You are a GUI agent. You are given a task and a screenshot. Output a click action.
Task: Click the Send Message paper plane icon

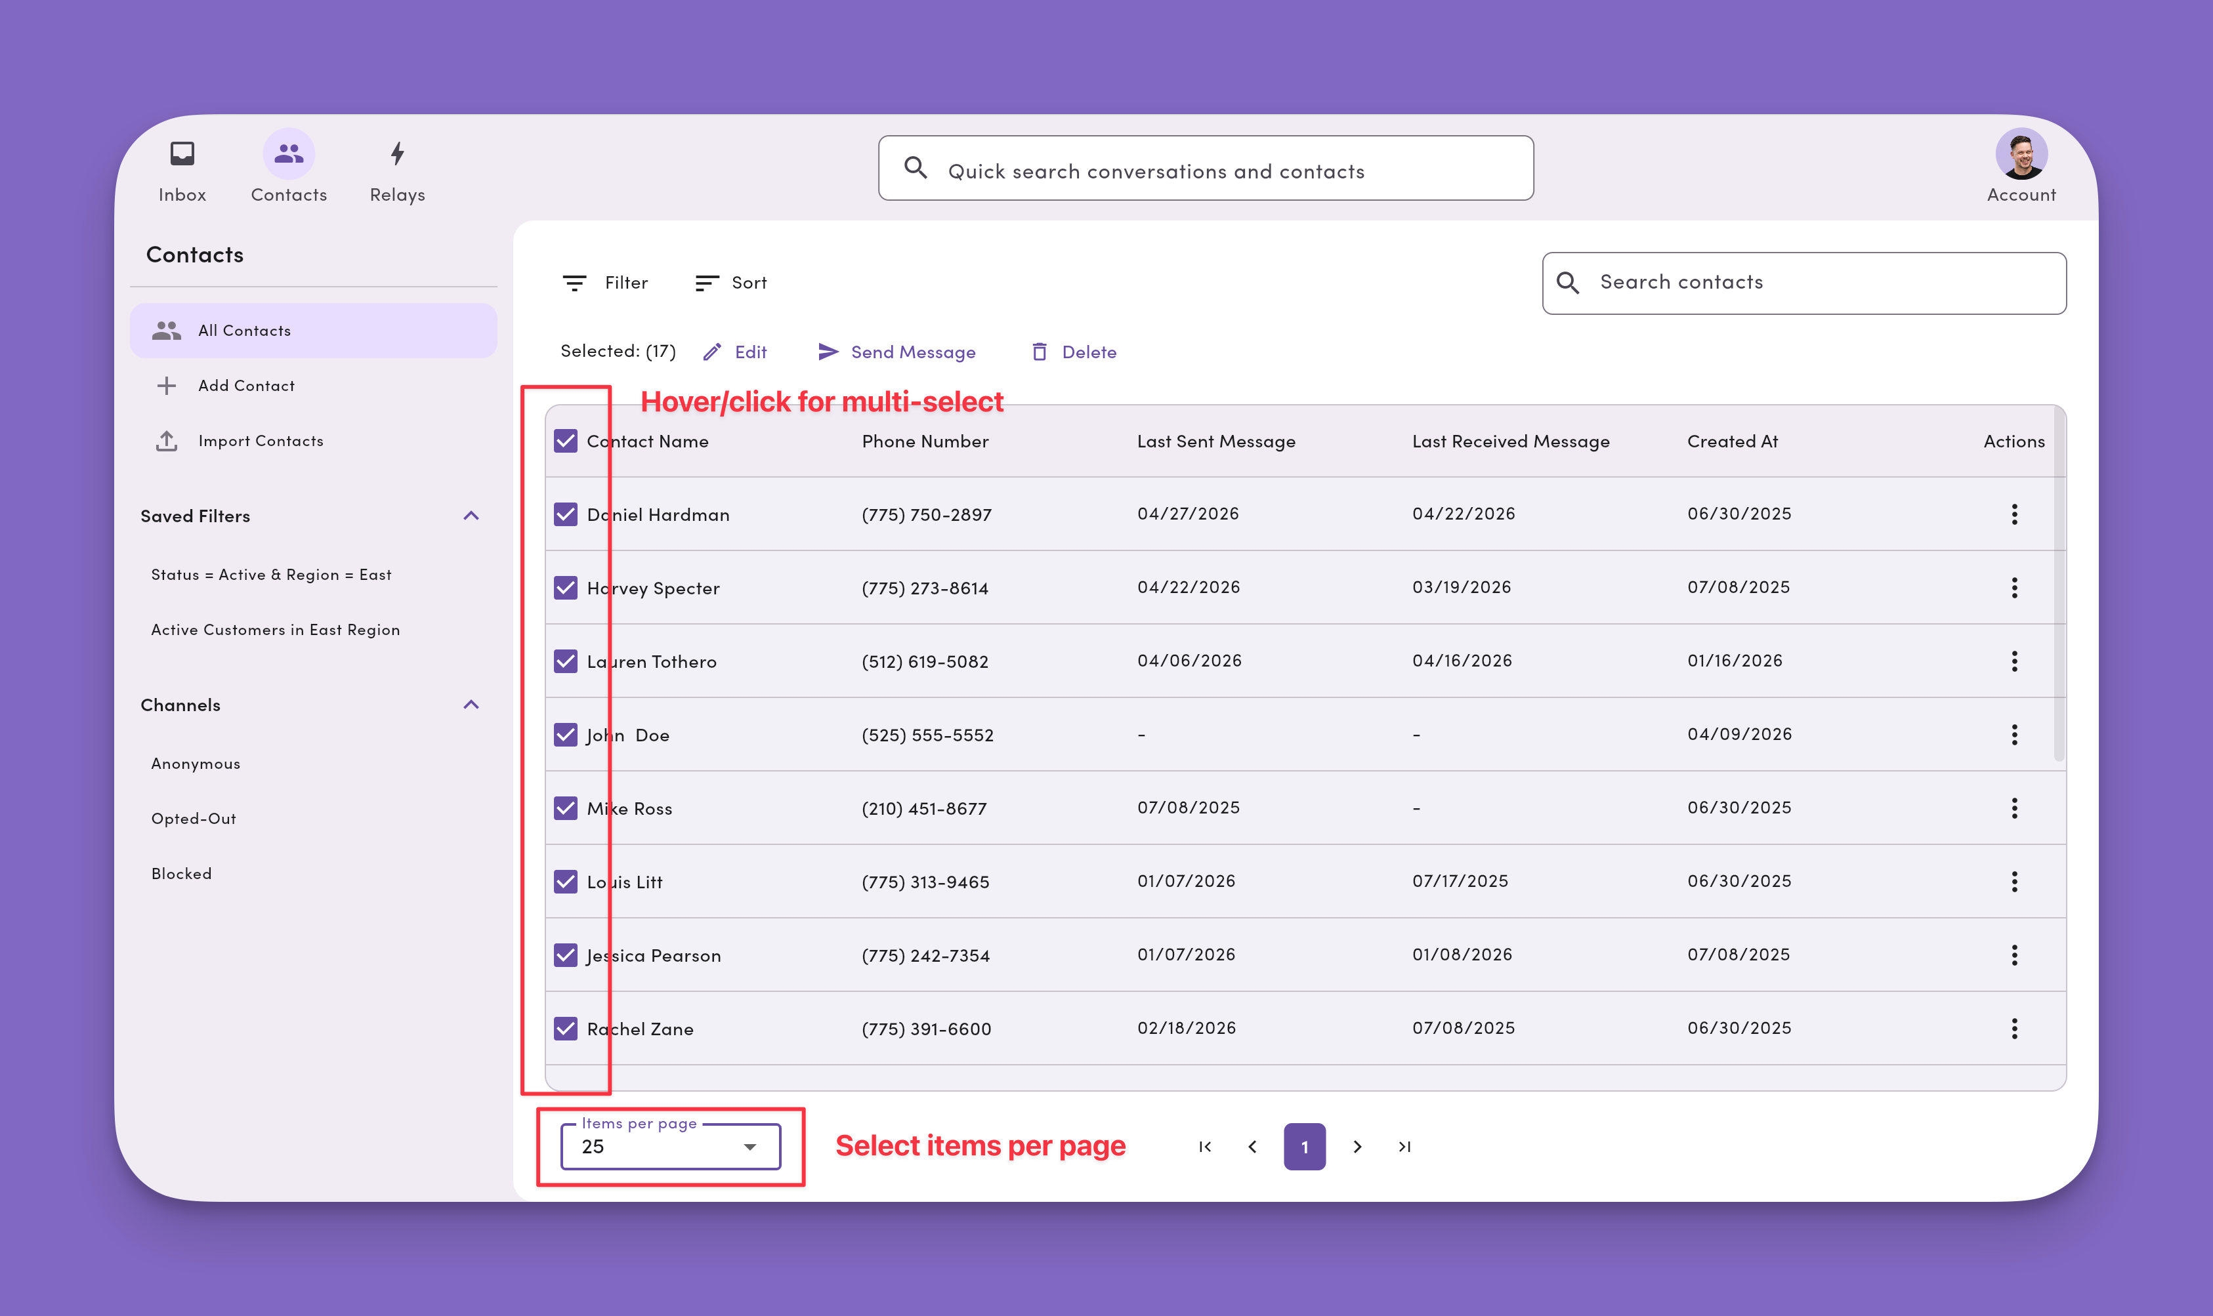(x=828, y=352)
